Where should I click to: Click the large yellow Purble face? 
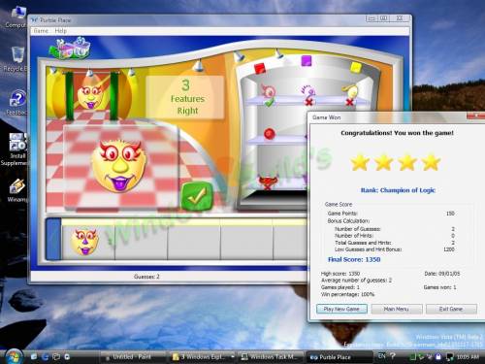[119, 166]
